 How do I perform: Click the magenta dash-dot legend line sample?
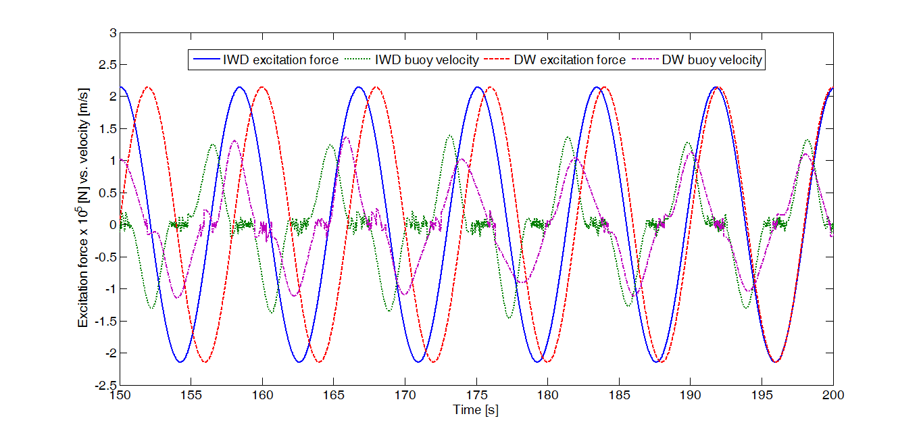click(x=645, y=60)
